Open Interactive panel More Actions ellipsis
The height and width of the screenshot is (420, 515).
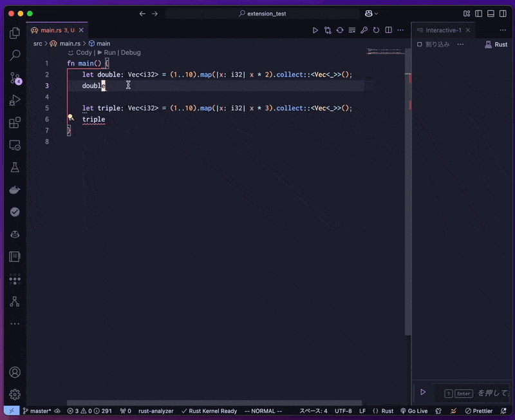(503, 30)
